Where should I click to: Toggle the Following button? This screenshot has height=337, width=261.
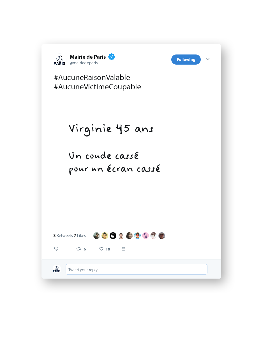click(186, 60)
